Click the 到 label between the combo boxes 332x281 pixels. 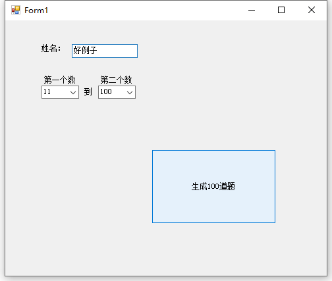pyautogui.click(x=88, y=91)
